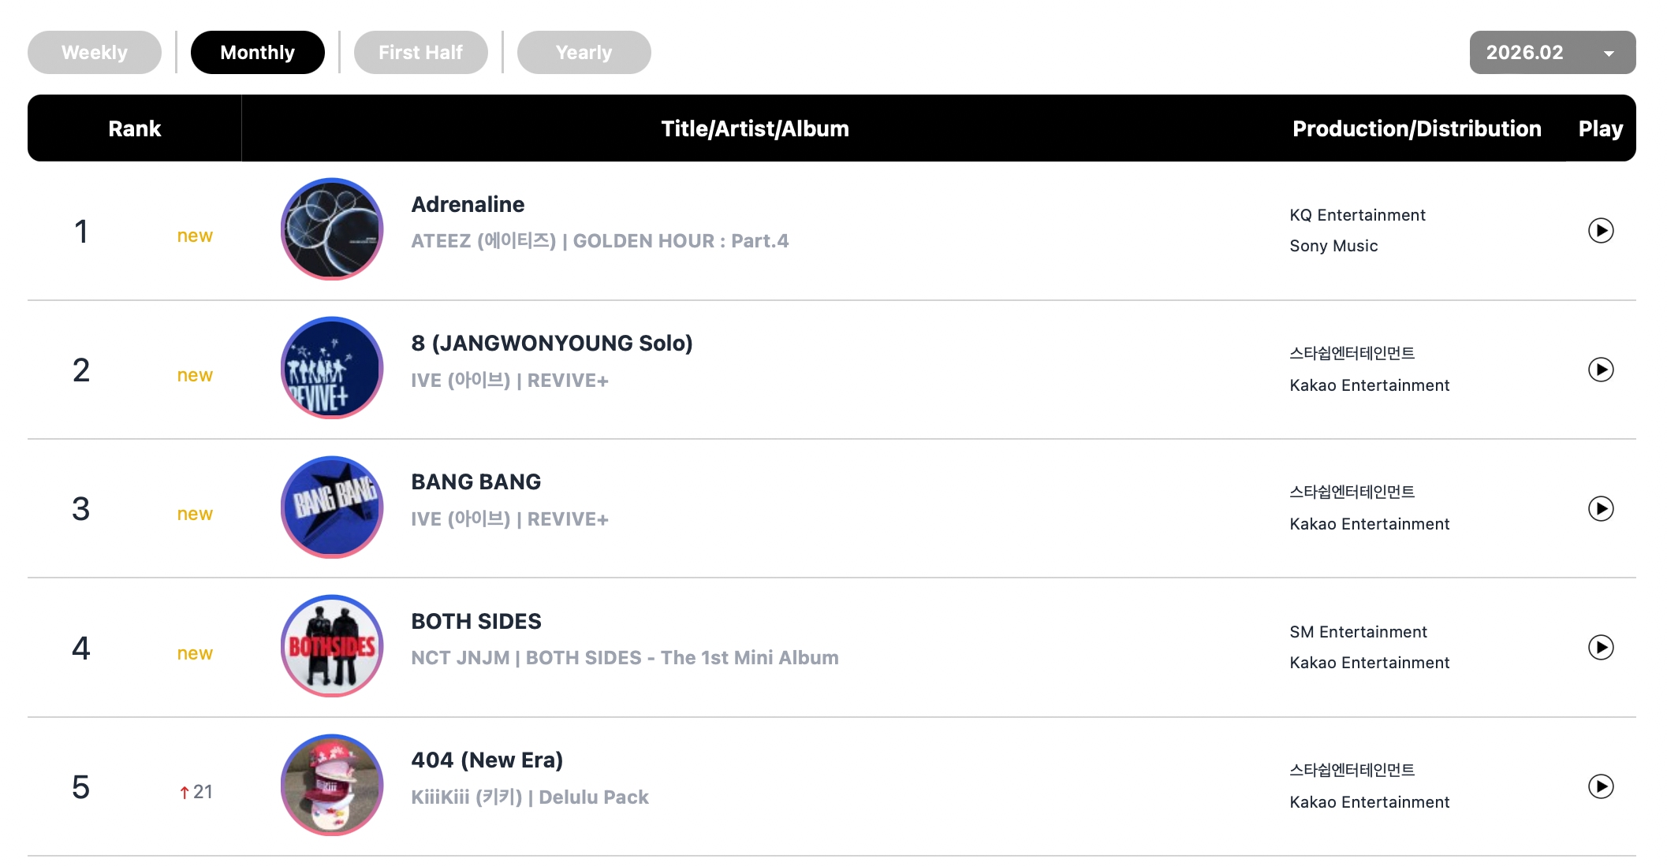View the BOTH SIDES album artwork

tap(332, 646)
